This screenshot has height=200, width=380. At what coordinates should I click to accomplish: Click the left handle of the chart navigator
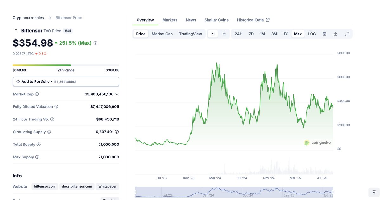click(135, 192)
